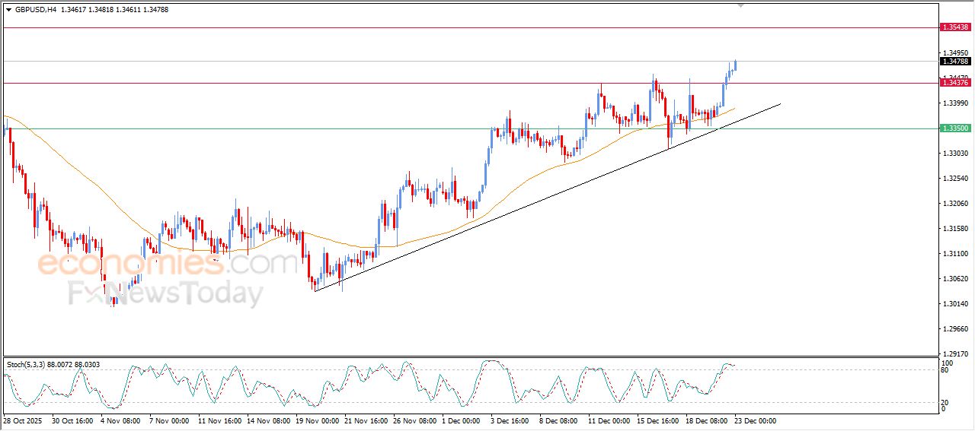Click the 1.29660 value on price axis
The image size is (975, 431).
(955, 329)
